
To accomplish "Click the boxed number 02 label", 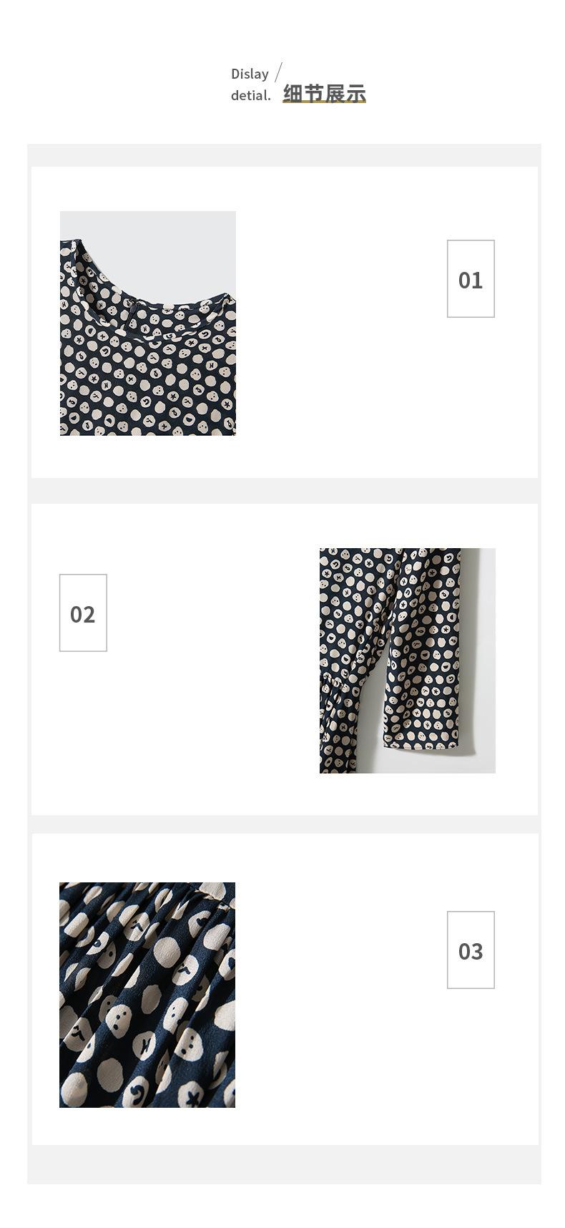I will click(83, 613).
